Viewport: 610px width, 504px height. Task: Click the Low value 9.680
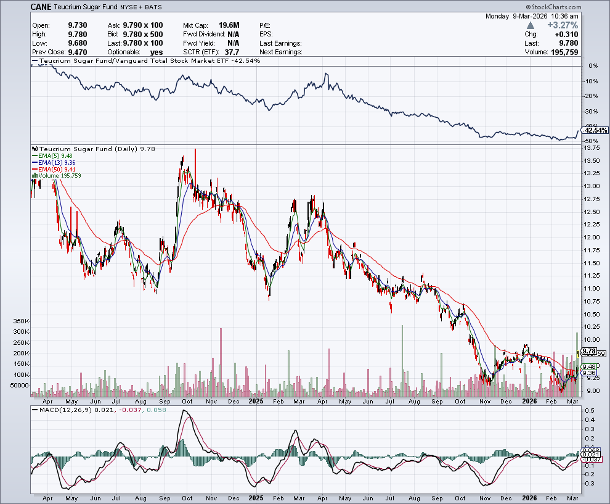[x=78, y=43]
